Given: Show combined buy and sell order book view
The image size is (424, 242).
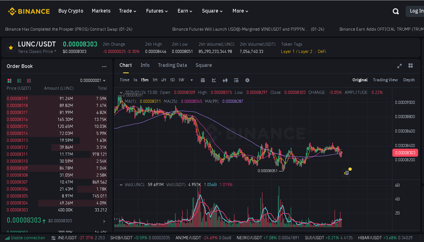Looking at the screenshot, I should tap(10, 81).
